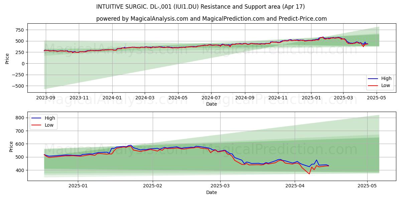401x200 pixels.
Task: Click the '600' price tick on the bottom chart
Action: 19,144
